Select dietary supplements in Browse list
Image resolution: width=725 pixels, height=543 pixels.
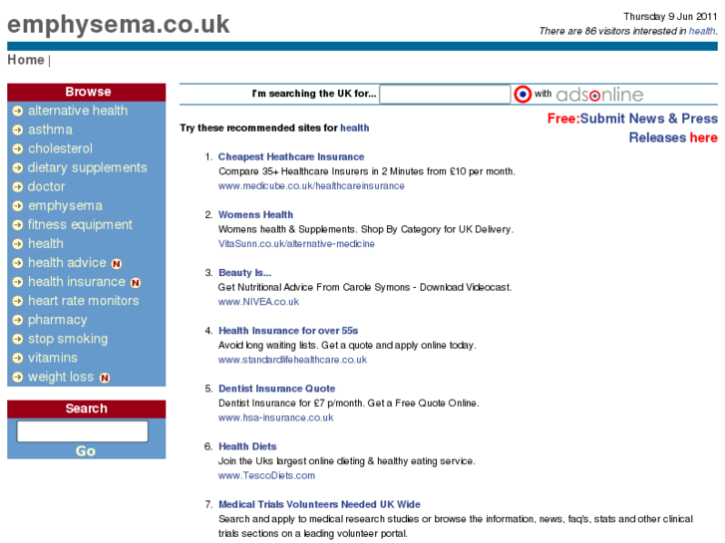(88, 167)
